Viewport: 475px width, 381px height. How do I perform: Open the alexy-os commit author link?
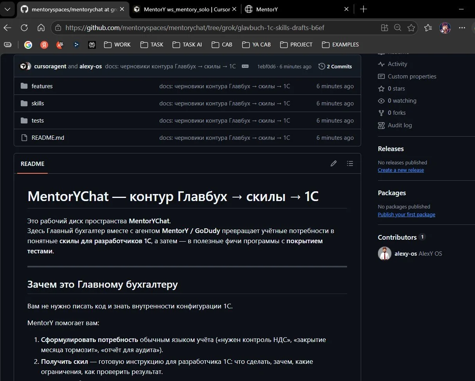pyautogui.click(x=90, y=66)
